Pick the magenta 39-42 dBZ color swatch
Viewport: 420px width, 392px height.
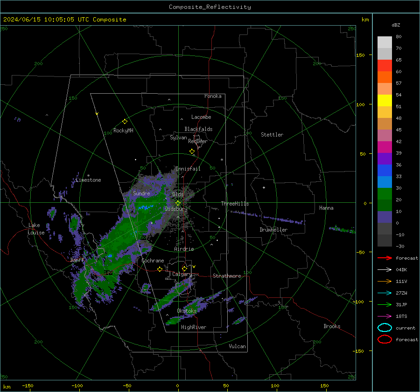385,147
